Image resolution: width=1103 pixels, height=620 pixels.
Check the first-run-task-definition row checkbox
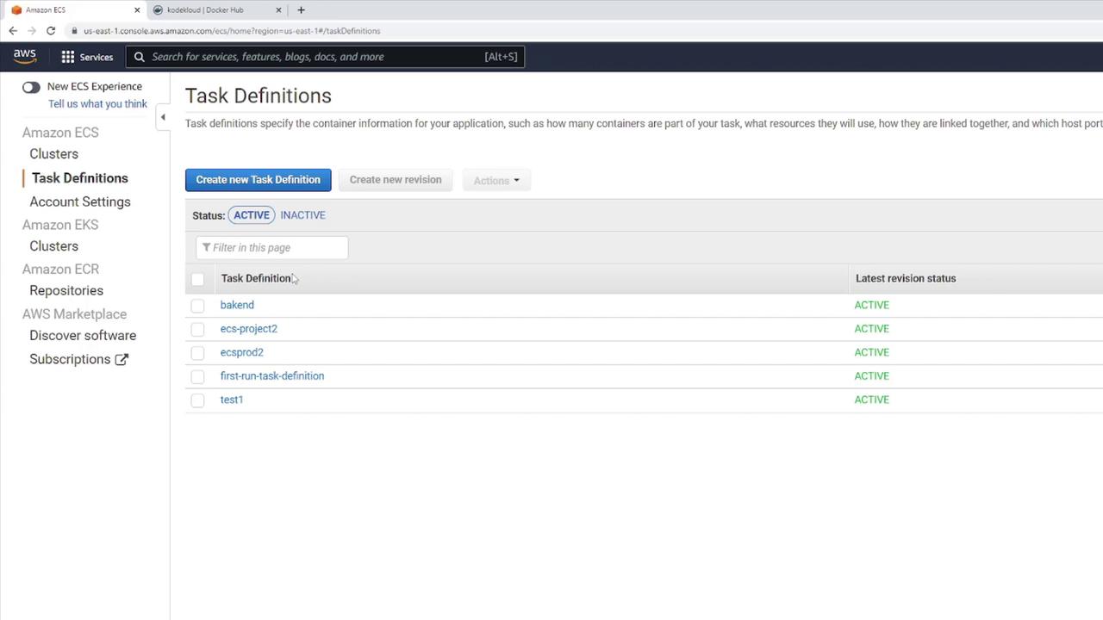(x=197, y=376)
